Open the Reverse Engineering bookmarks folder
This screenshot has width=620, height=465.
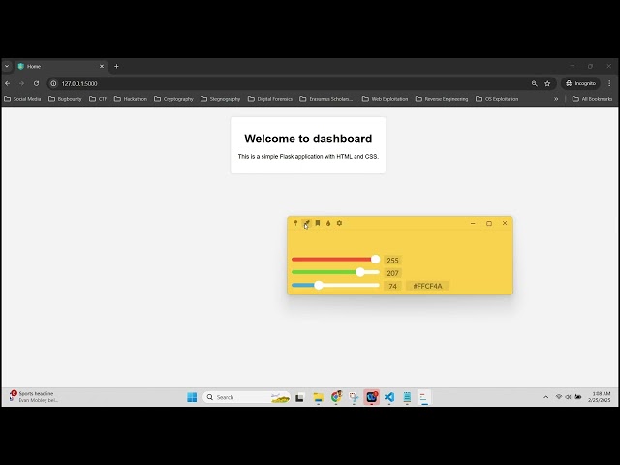[442, 99]
